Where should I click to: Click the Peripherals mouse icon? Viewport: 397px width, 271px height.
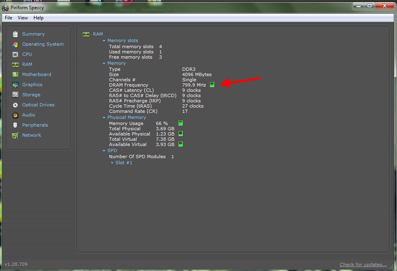15,125
